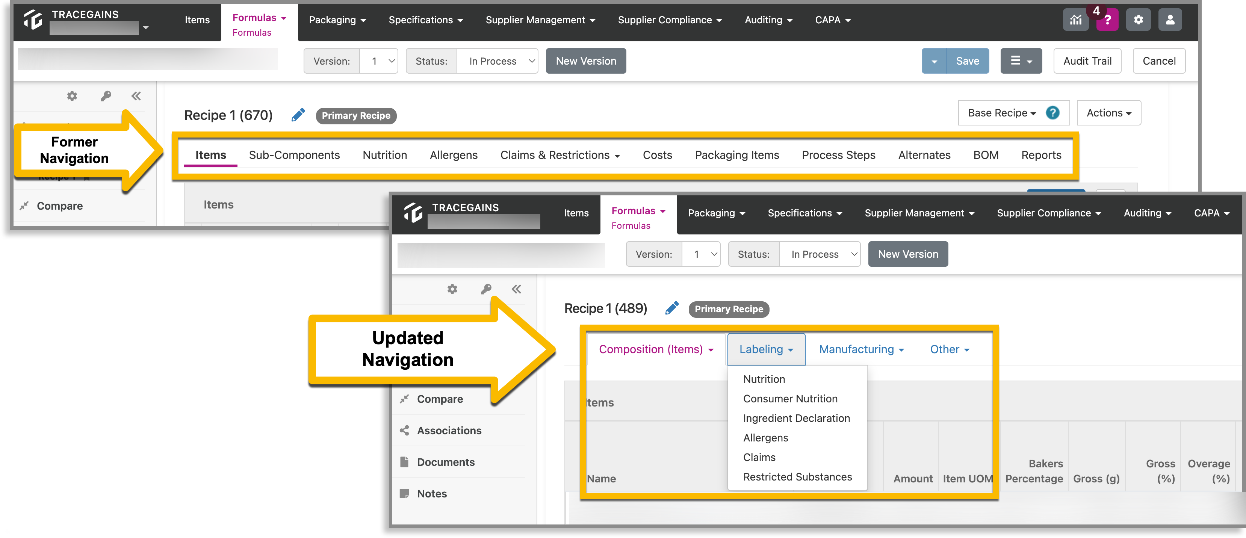Open settings gear in top header bar
This screenshot has width=1246, height=538.
1138,20
